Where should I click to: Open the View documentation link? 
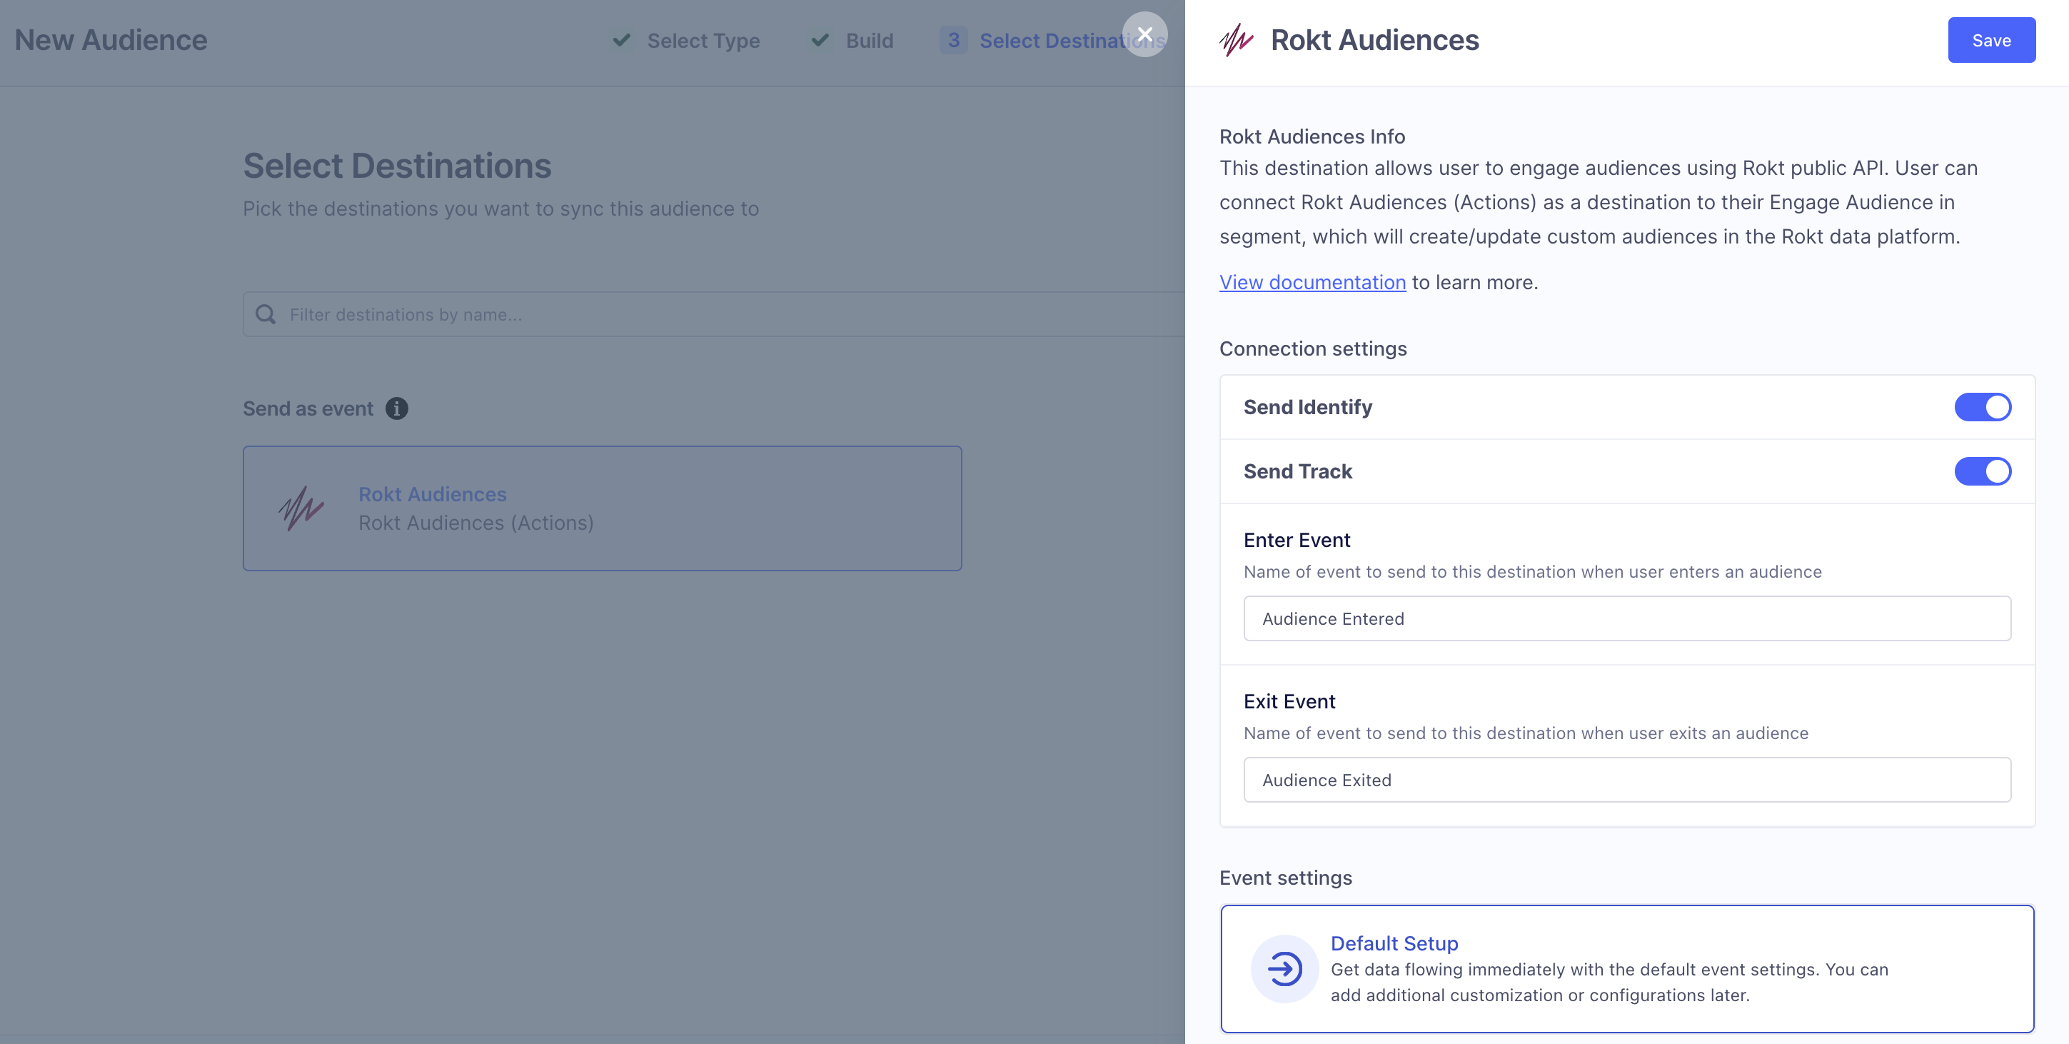tap(1312, 282)
